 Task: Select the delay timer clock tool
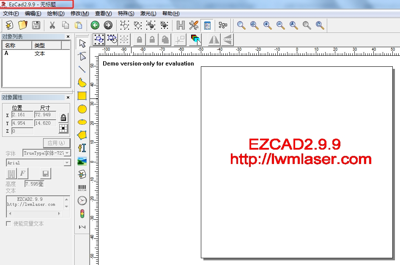tap(82, 201)
